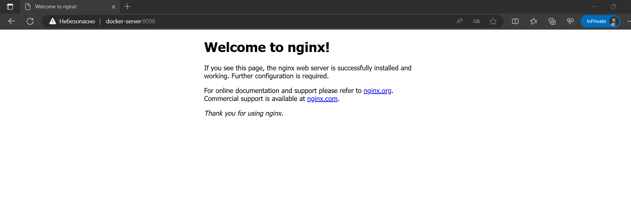Click the 'Небезопасно' security warning indicator
Viewport: 631px width, 203px height.
(x=72, y=21)
